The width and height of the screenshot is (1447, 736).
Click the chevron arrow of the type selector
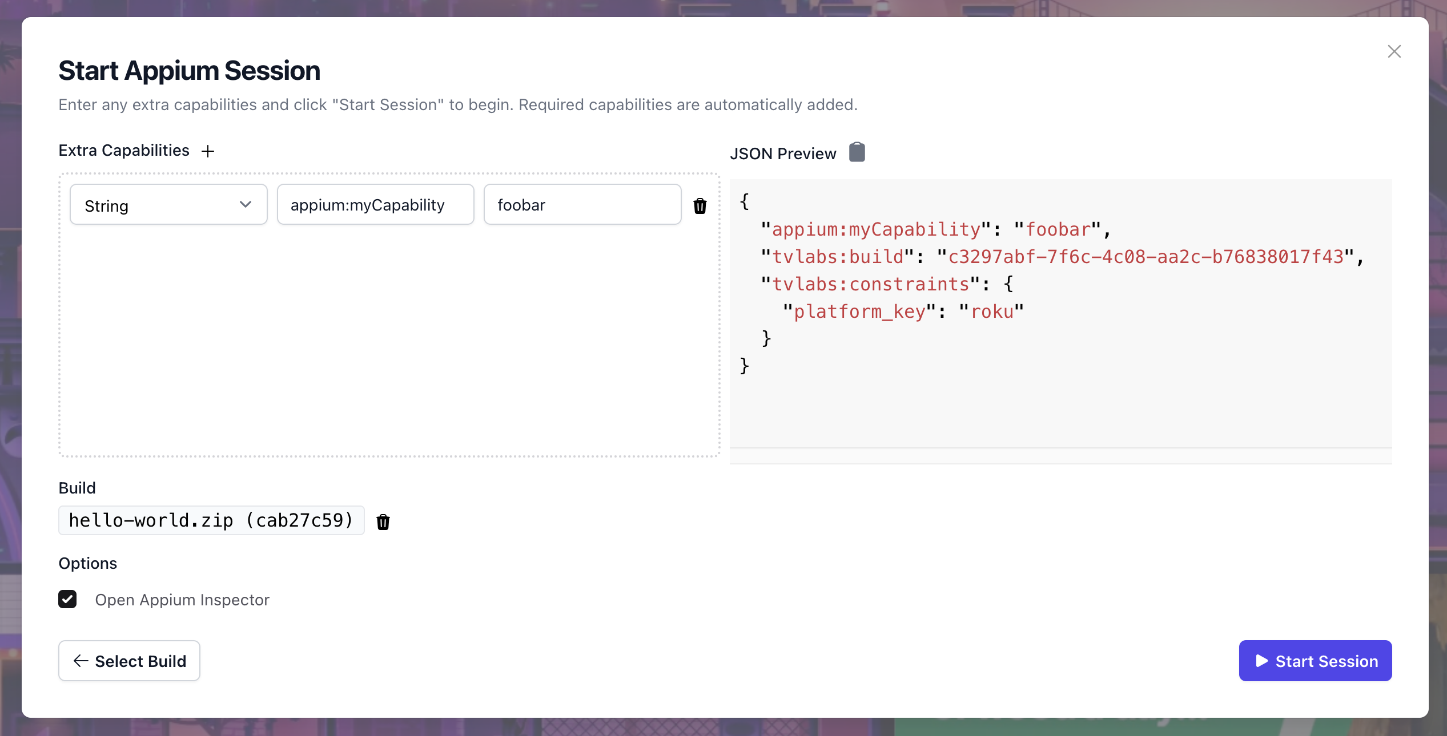pyautogui.click(x=246, y=204)
